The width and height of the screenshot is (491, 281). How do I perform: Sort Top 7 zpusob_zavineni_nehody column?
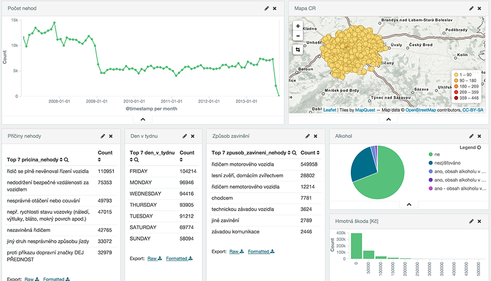click(289, 153)
